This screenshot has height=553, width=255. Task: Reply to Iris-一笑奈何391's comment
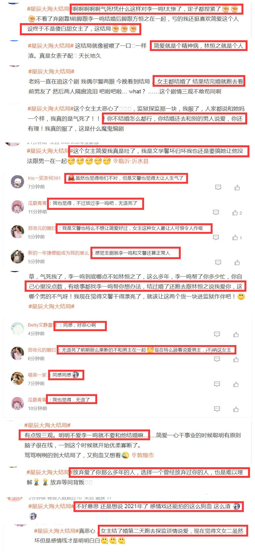tap(218, 187)
